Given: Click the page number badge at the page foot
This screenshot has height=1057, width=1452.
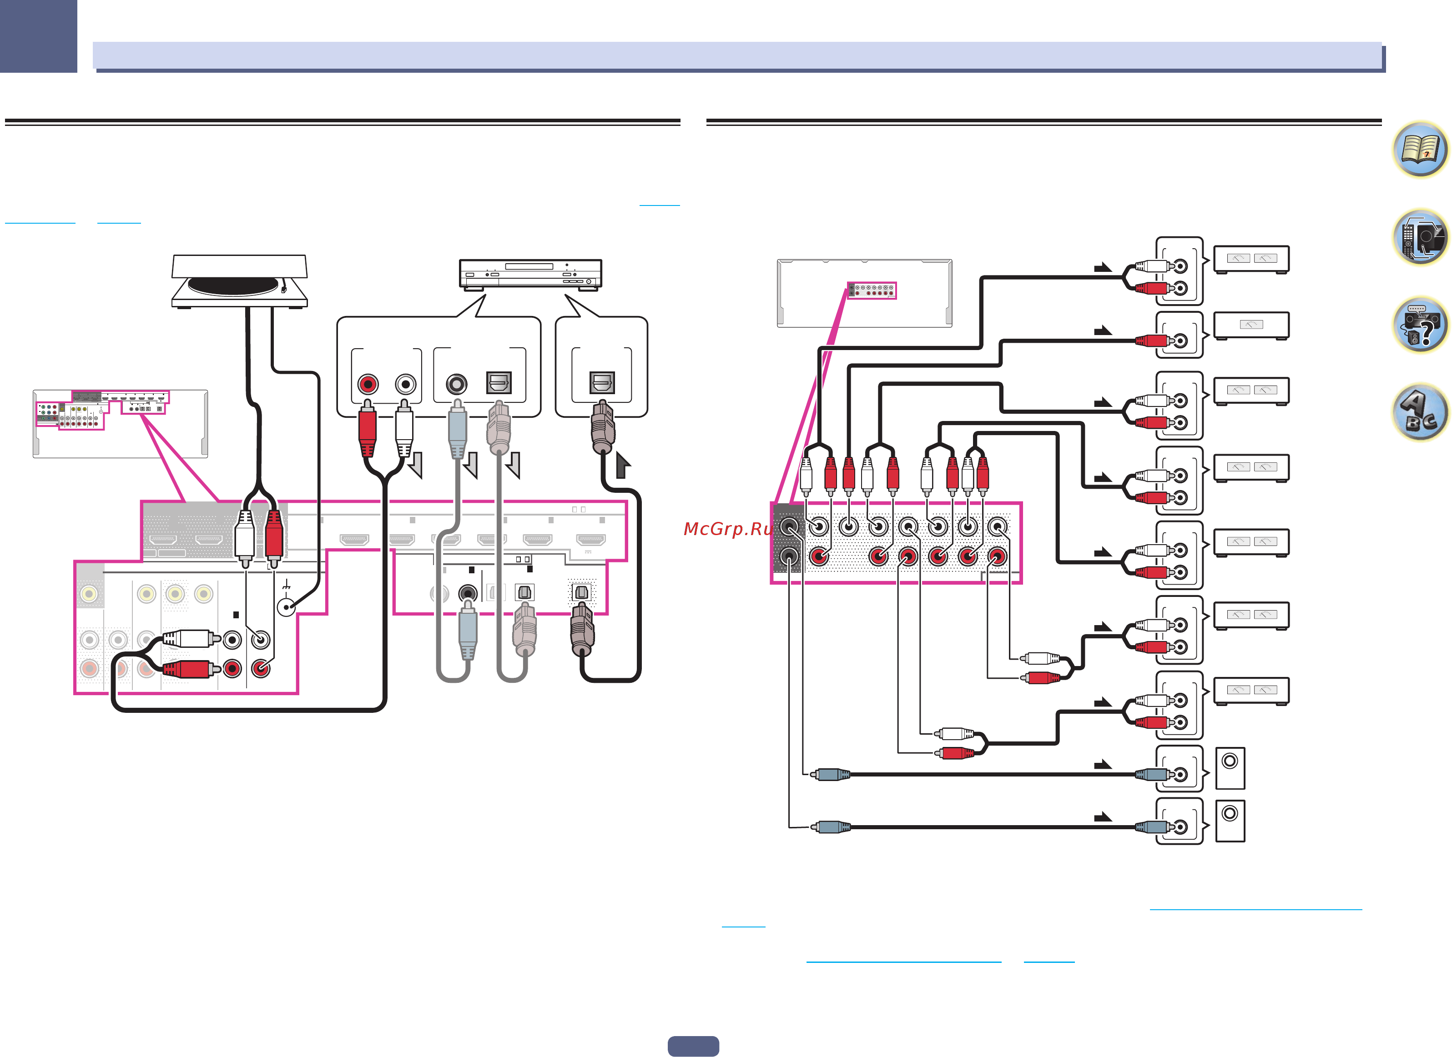Looking at the screenshot, I should pyautogui.click(x=693, y=1046).
